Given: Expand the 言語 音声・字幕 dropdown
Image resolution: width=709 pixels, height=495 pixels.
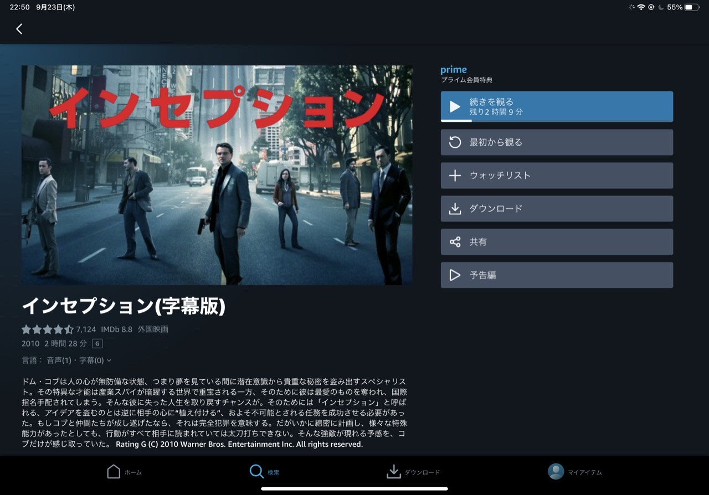Looking at the screenshot, I should click(x=66, y=360).
